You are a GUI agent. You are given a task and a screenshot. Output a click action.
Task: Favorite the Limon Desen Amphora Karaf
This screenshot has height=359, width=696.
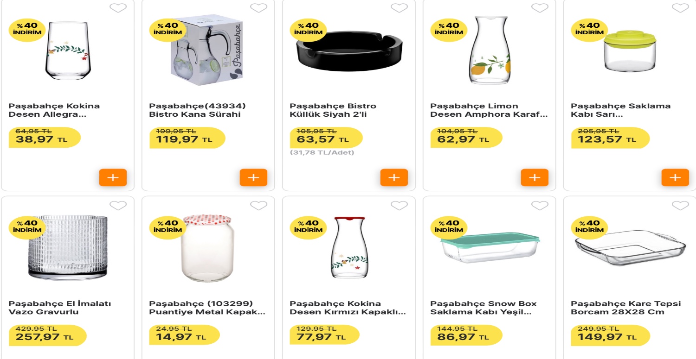(540, 8)
